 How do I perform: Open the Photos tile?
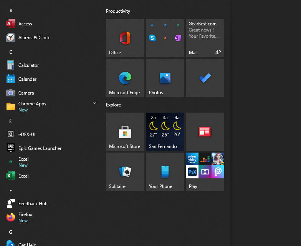point(165,78)
